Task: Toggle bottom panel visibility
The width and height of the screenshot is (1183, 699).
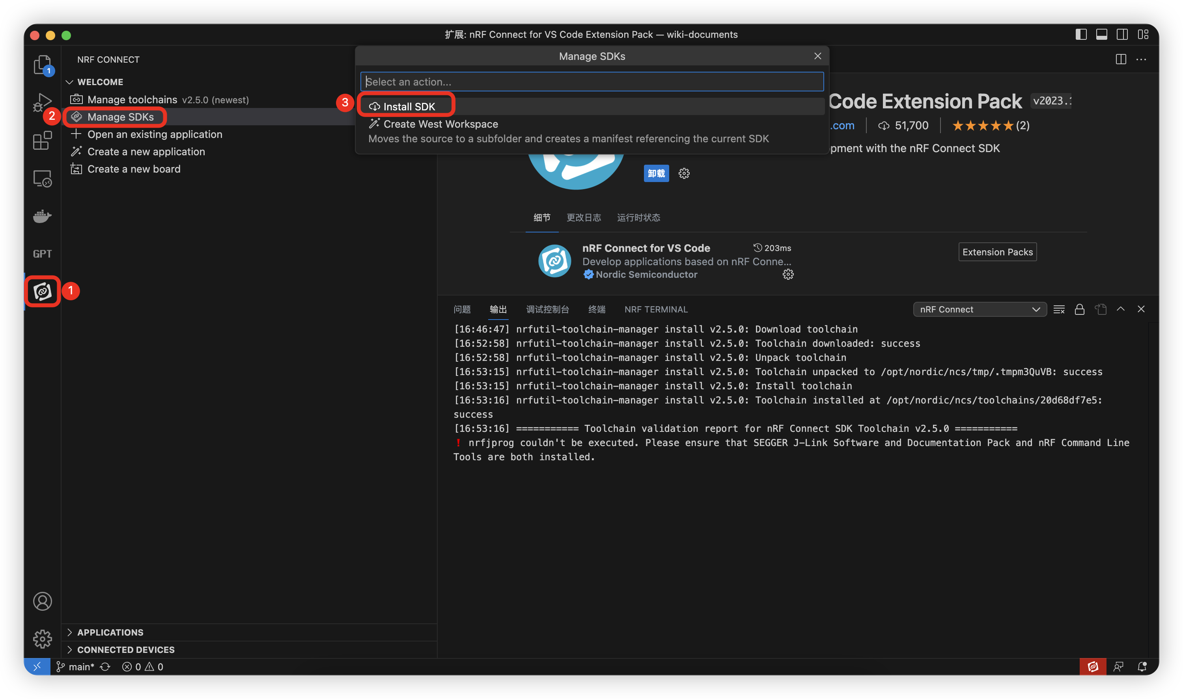Action: [x=1101, y=34]
